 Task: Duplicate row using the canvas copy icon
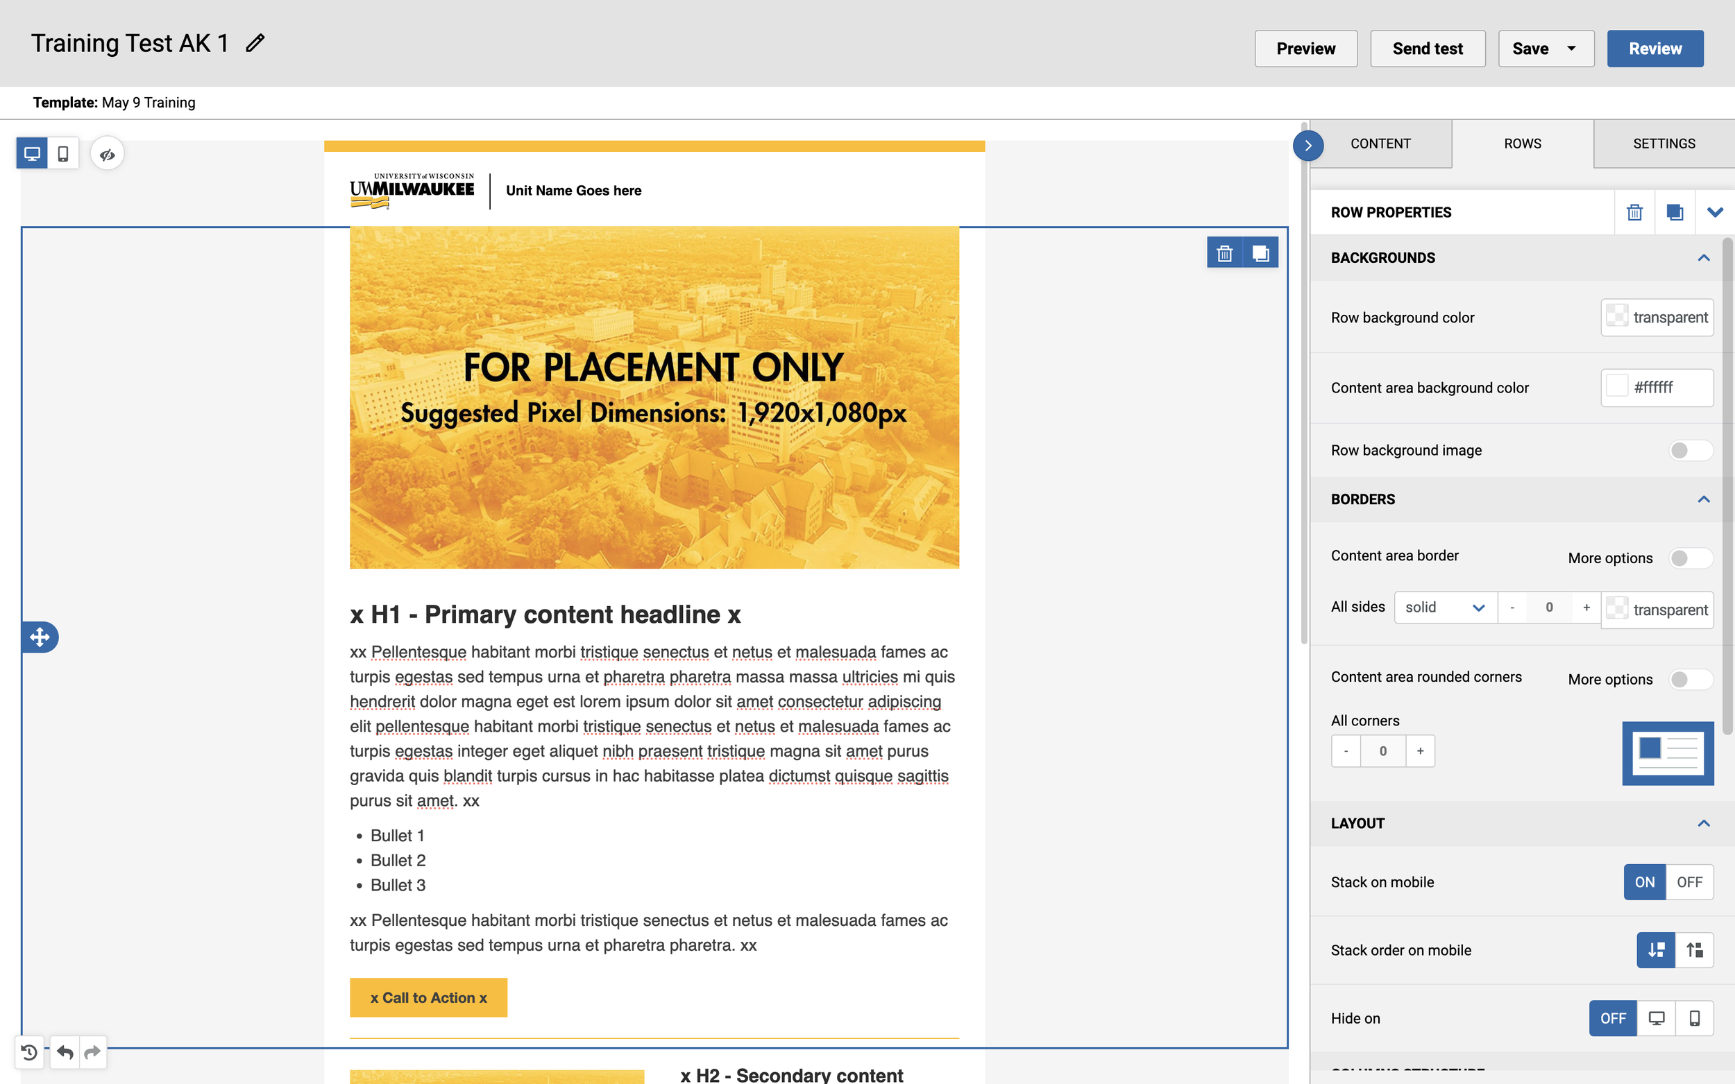1260,253
